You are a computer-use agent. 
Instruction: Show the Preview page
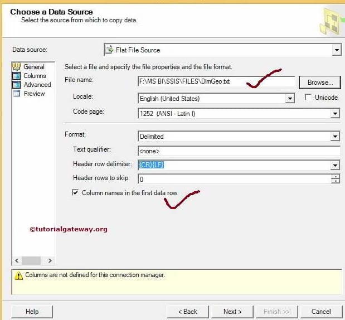(x=35, y=94)
